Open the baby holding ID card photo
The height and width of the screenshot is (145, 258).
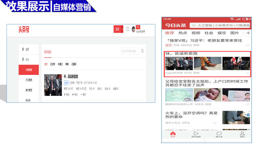click(208, 95)
